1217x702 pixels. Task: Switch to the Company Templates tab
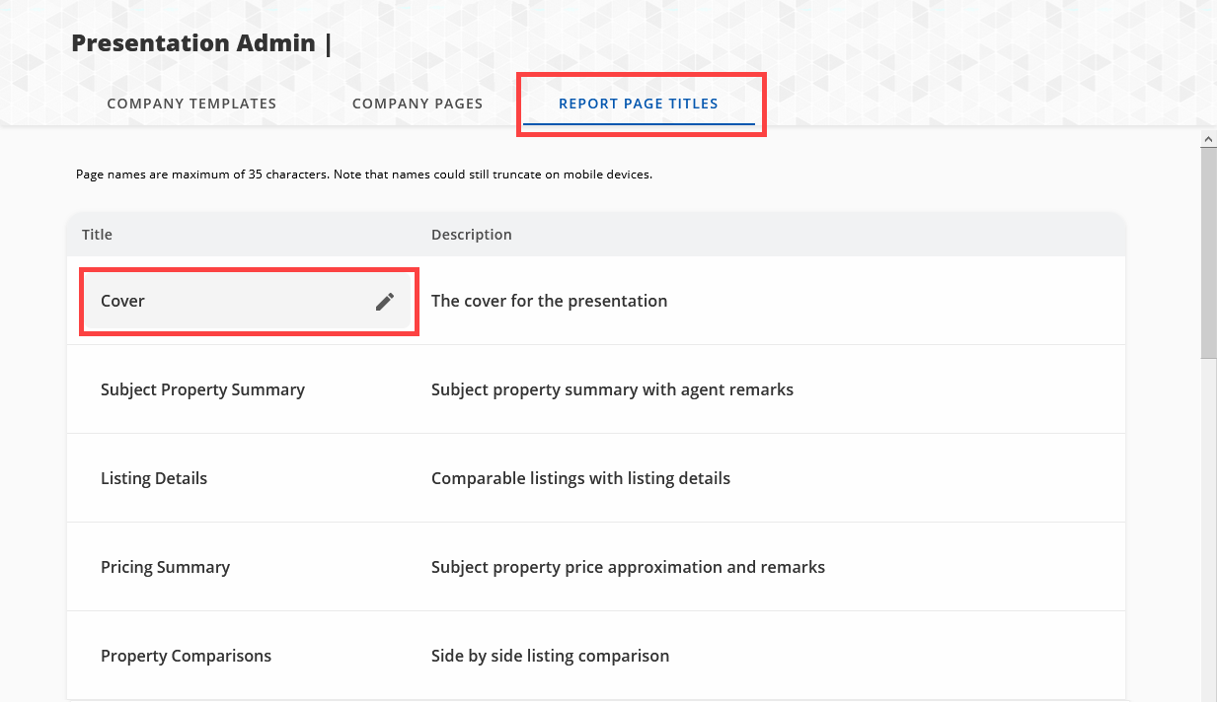191,104
